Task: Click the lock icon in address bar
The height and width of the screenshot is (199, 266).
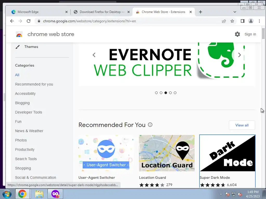Action: click(39, 21)
